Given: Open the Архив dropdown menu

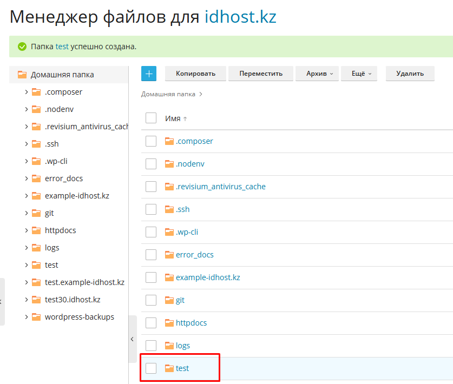Looking at the screenshot, I should coord(317,74).
